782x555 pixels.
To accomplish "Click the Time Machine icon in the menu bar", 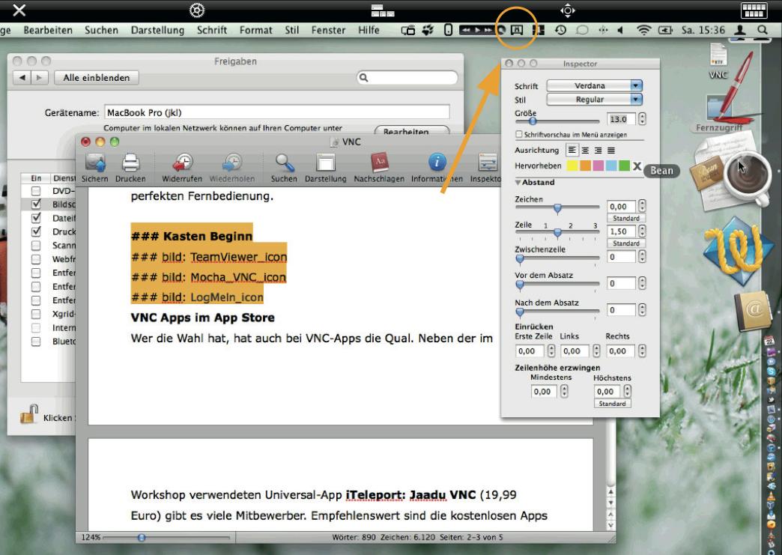I will tap(560, 30).
